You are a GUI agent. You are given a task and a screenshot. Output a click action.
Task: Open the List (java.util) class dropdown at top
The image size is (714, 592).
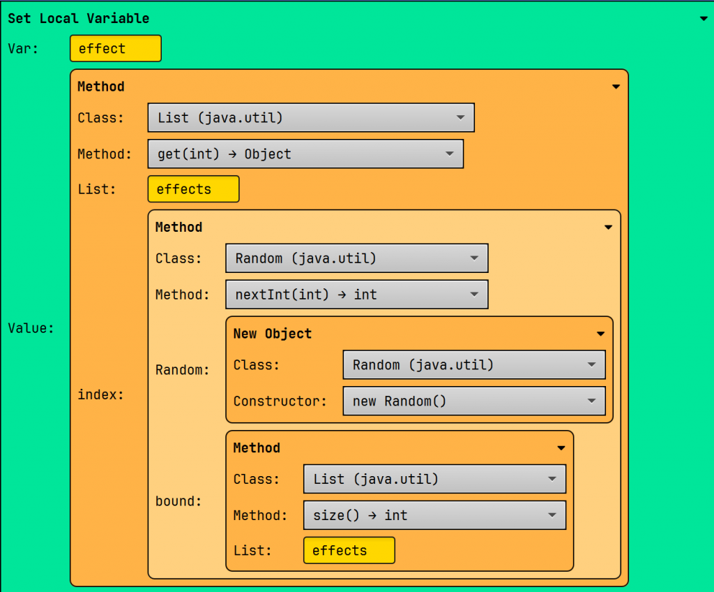click(311, 118)
